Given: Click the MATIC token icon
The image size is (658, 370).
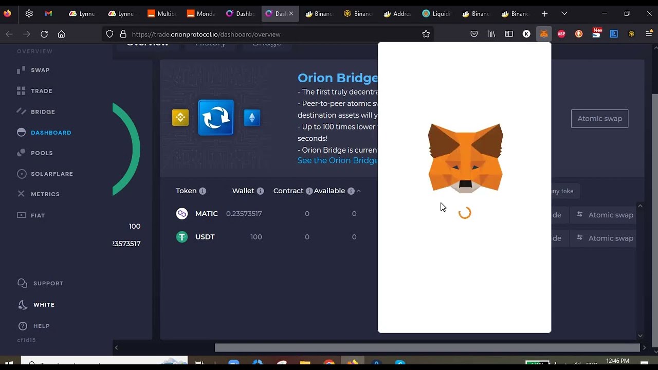Looking at the screenshot, I should (182, 214).
